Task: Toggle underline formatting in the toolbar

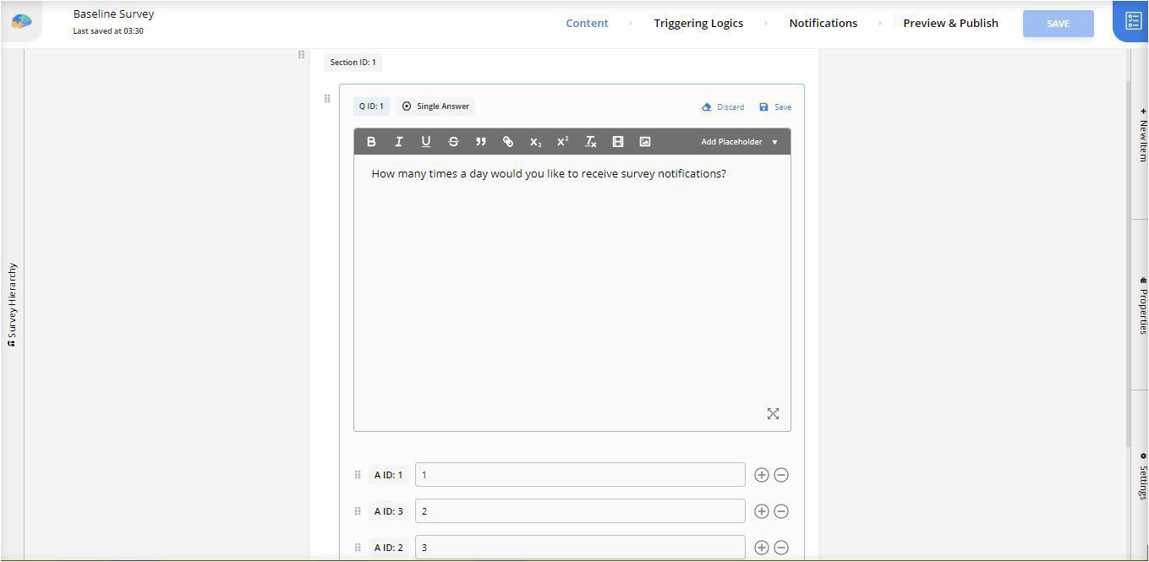Action: (x=426, y=142)
